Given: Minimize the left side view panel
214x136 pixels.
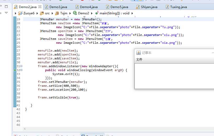Looking at the screenshot, I should pyautogui.click(x=1, y=6).
